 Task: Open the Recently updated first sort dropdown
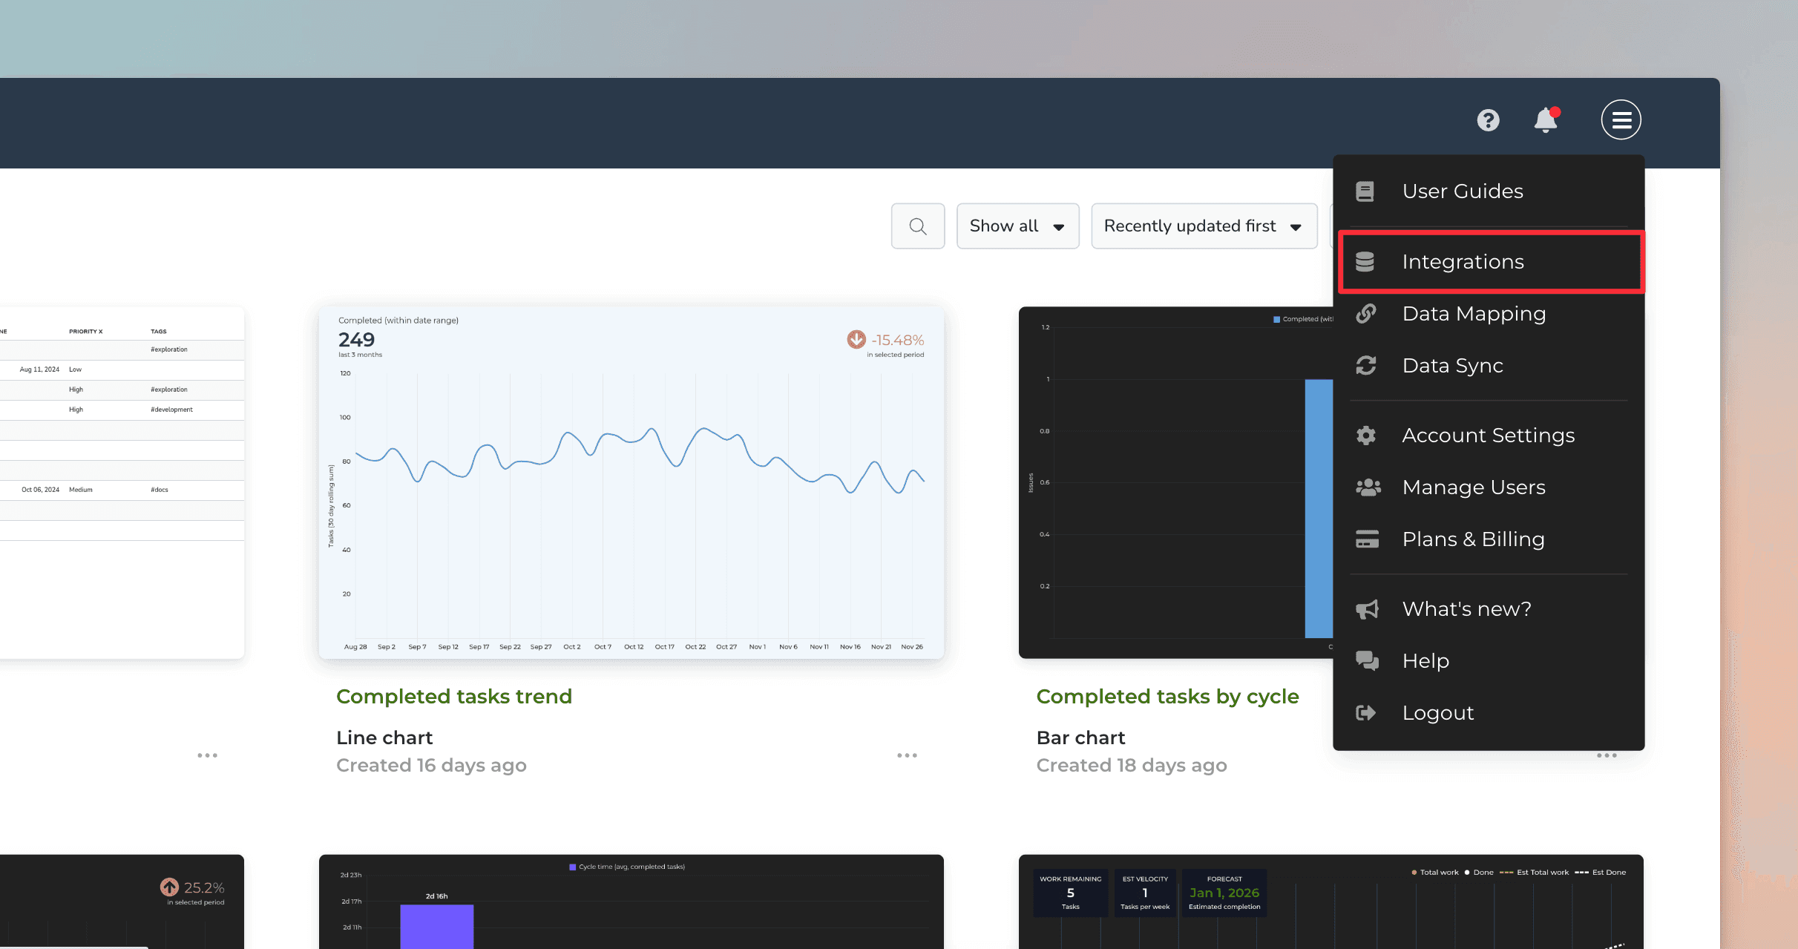[x=1204, y=226]
